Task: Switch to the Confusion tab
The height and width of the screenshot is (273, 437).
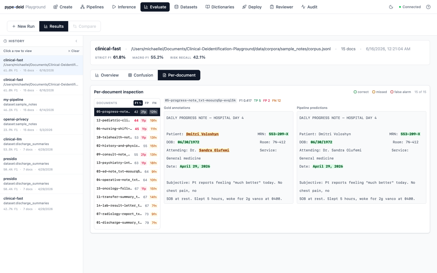Action: coord(141,75)
